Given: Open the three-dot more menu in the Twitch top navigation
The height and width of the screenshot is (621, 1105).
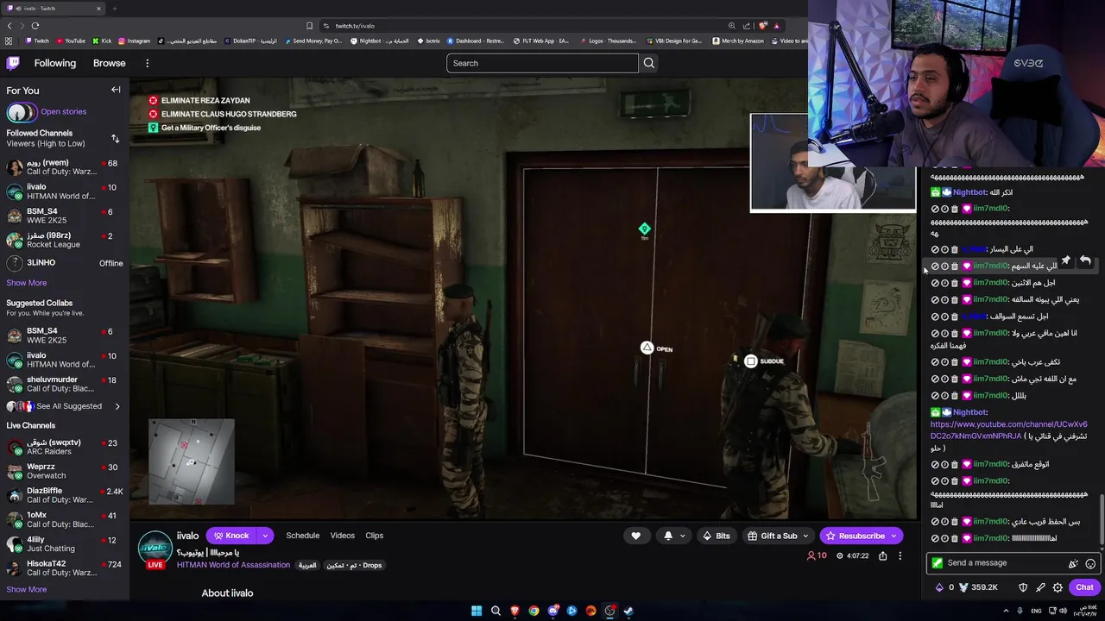Looking at the screenshot, I should click(x=147, y=63).
